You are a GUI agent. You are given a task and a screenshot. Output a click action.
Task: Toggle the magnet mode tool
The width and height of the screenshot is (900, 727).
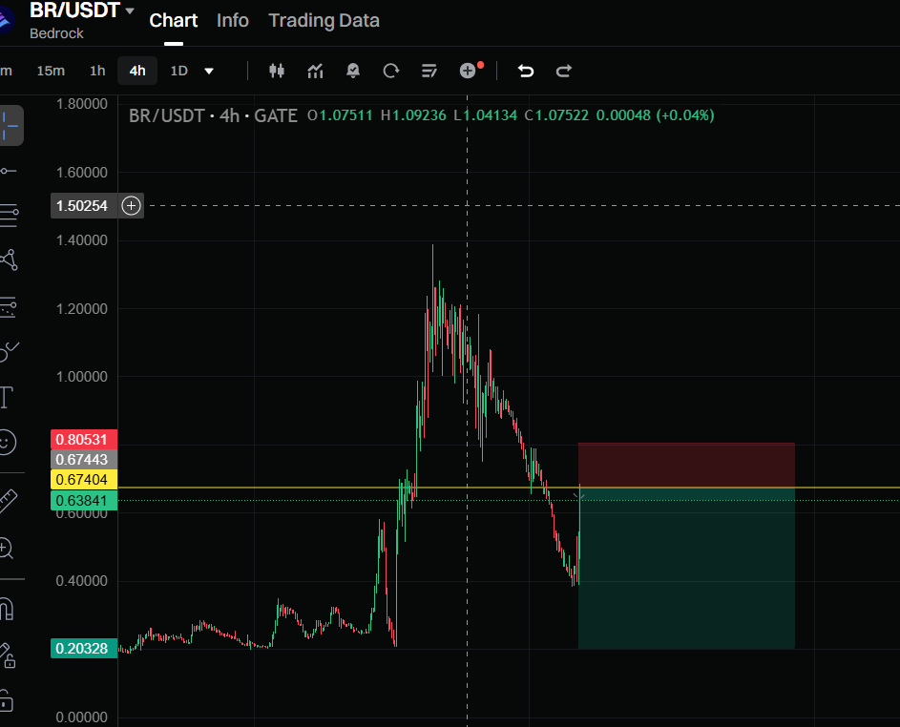7,609
